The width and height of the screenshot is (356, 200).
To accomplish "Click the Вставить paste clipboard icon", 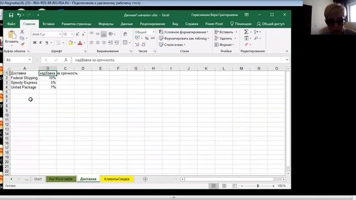I will [12, 34].
